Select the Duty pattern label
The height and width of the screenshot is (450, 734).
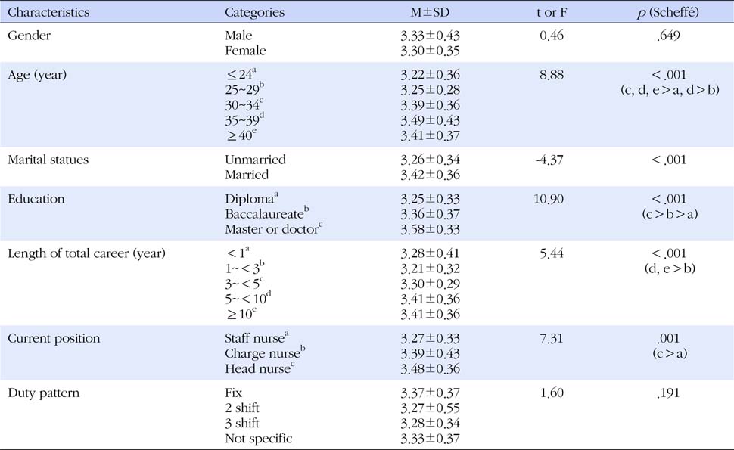pos(44,393)
